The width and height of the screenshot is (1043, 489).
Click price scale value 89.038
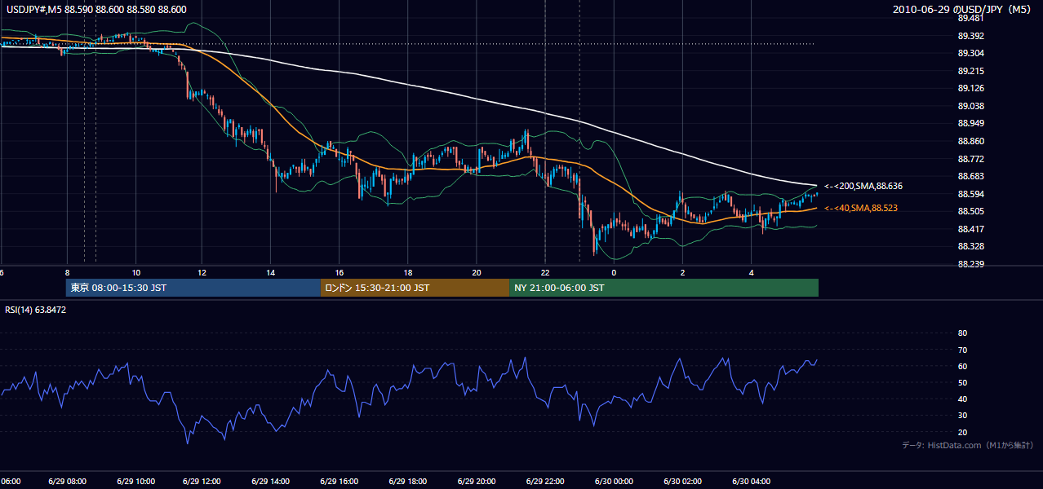pyautogui.click(x=970, y=107)
